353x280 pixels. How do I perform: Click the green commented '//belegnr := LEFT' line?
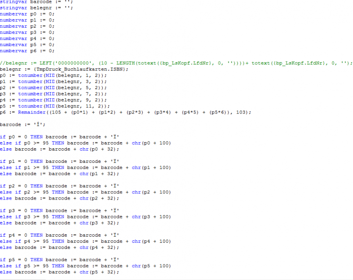(176, 63)
